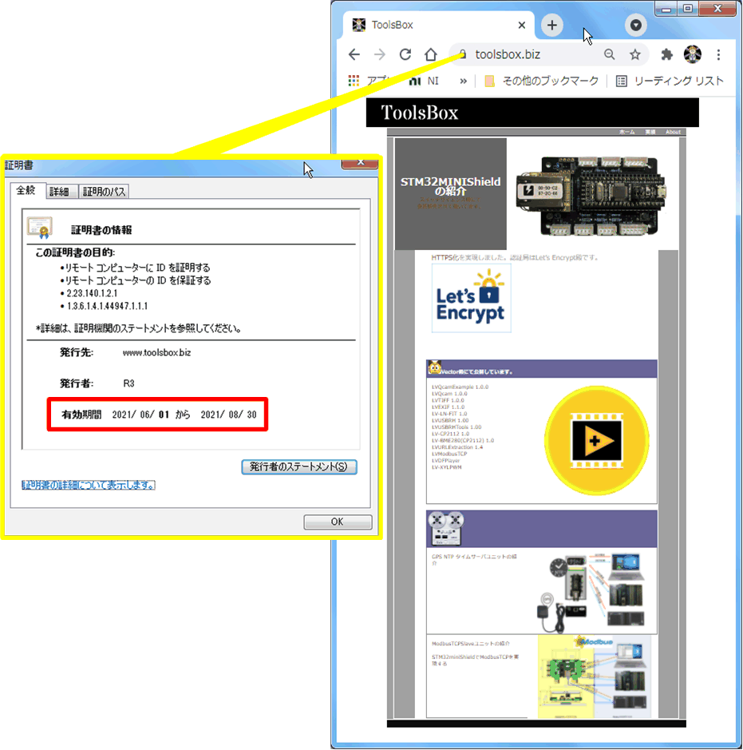Confirm the certificate dialog with OK
Viewport: 743px width, 750px height.
pos(338,522)
